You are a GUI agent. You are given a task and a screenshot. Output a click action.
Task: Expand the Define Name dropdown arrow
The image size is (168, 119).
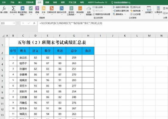[x=104, y=7]
